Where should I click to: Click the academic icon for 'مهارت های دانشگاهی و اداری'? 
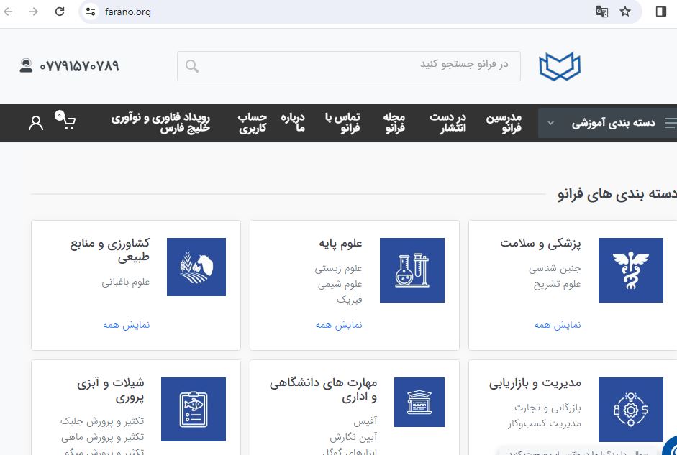pyautogui.click(x=419, y=402)
